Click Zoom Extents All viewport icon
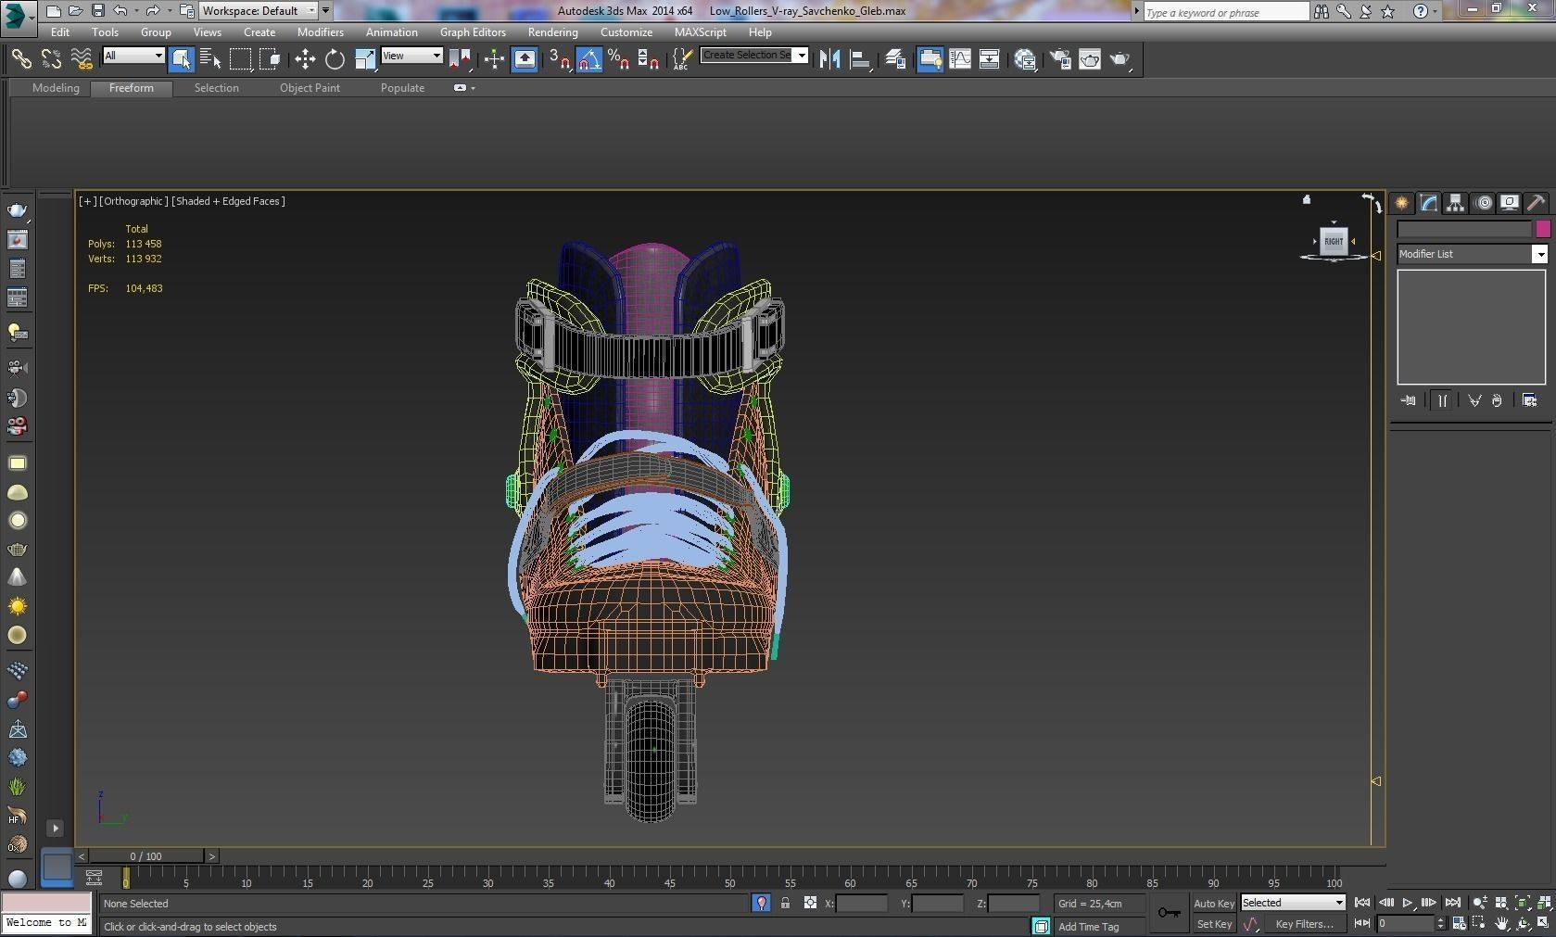The width and height of the screenshot is (1556, 937). click(x=1543, y=902)
